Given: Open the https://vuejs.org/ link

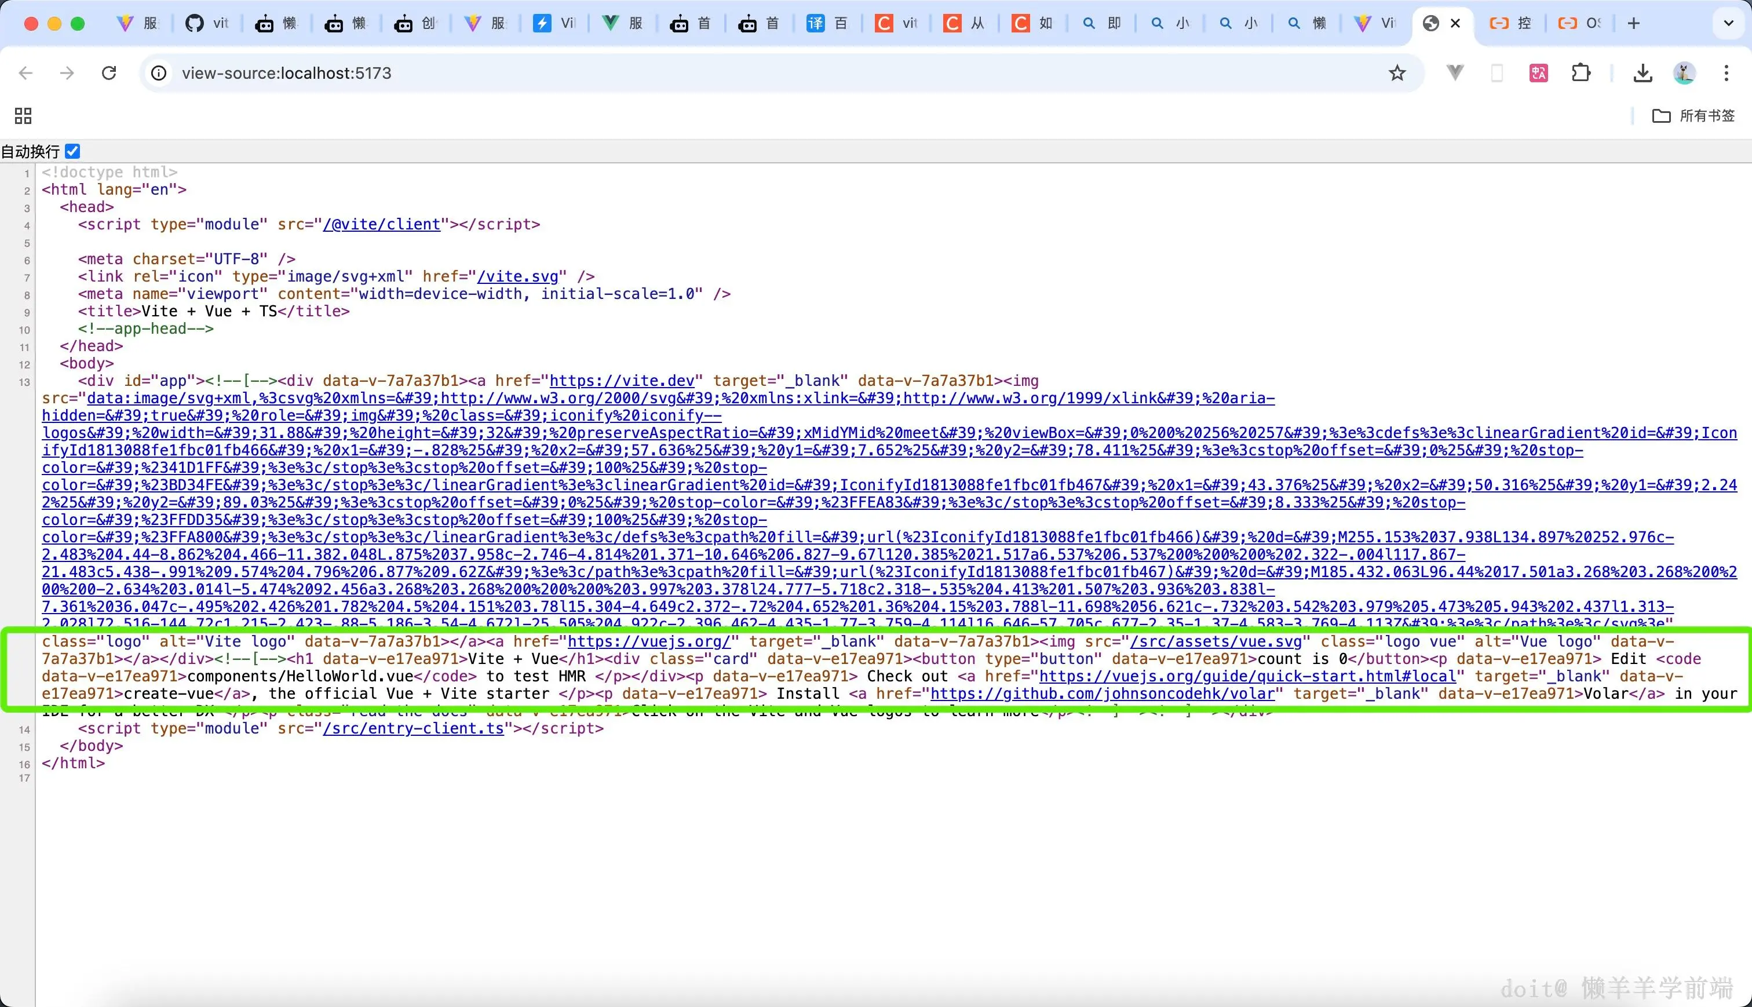Looking at the screenshot, I should tap(648, 642).
